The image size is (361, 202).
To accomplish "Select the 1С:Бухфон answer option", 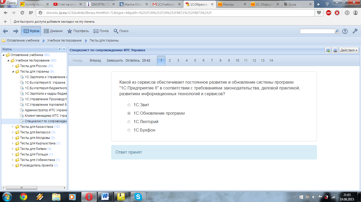I will [129, 130].
